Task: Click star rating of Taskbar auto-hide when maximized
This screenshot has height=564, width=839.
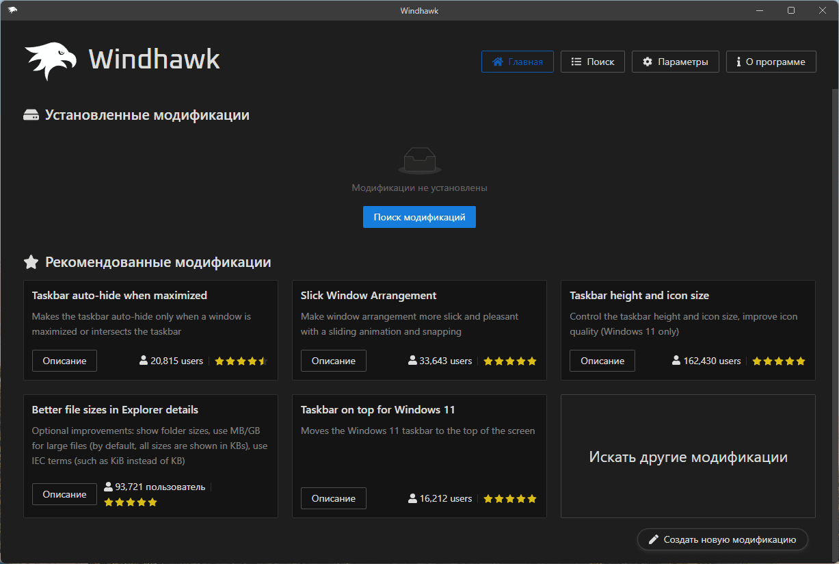Action: pos(241,361)
